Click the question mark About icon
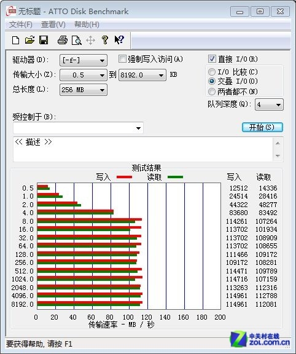The image size is (296, 354). point(104,40)
